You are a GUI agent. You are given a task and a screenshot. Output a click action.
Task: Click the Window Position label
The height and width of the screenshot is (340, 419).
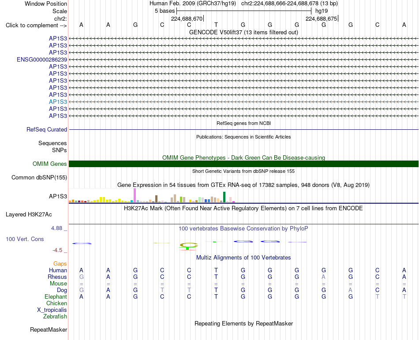click(x=46, y=4)
